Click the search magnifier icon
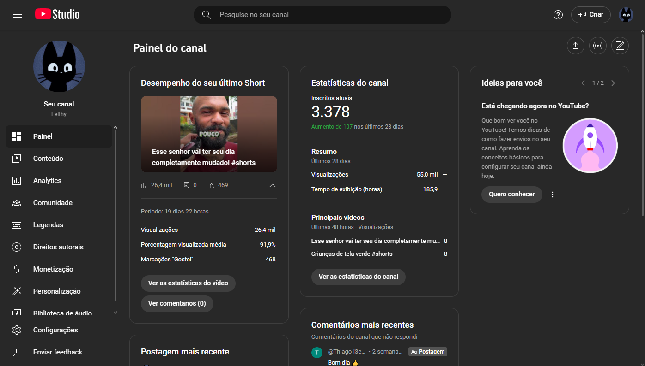 coord(207,15)
